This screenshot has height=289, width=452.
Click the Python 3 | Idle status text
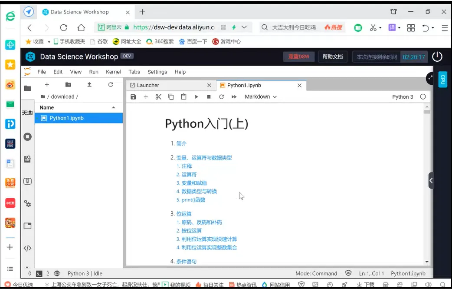[85, 273]
